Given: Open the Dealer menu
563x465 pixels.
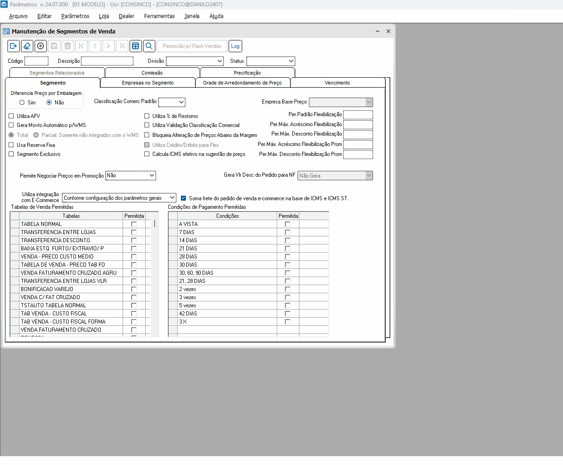Looking at the screenshot, I should click(x=127, y=16).
